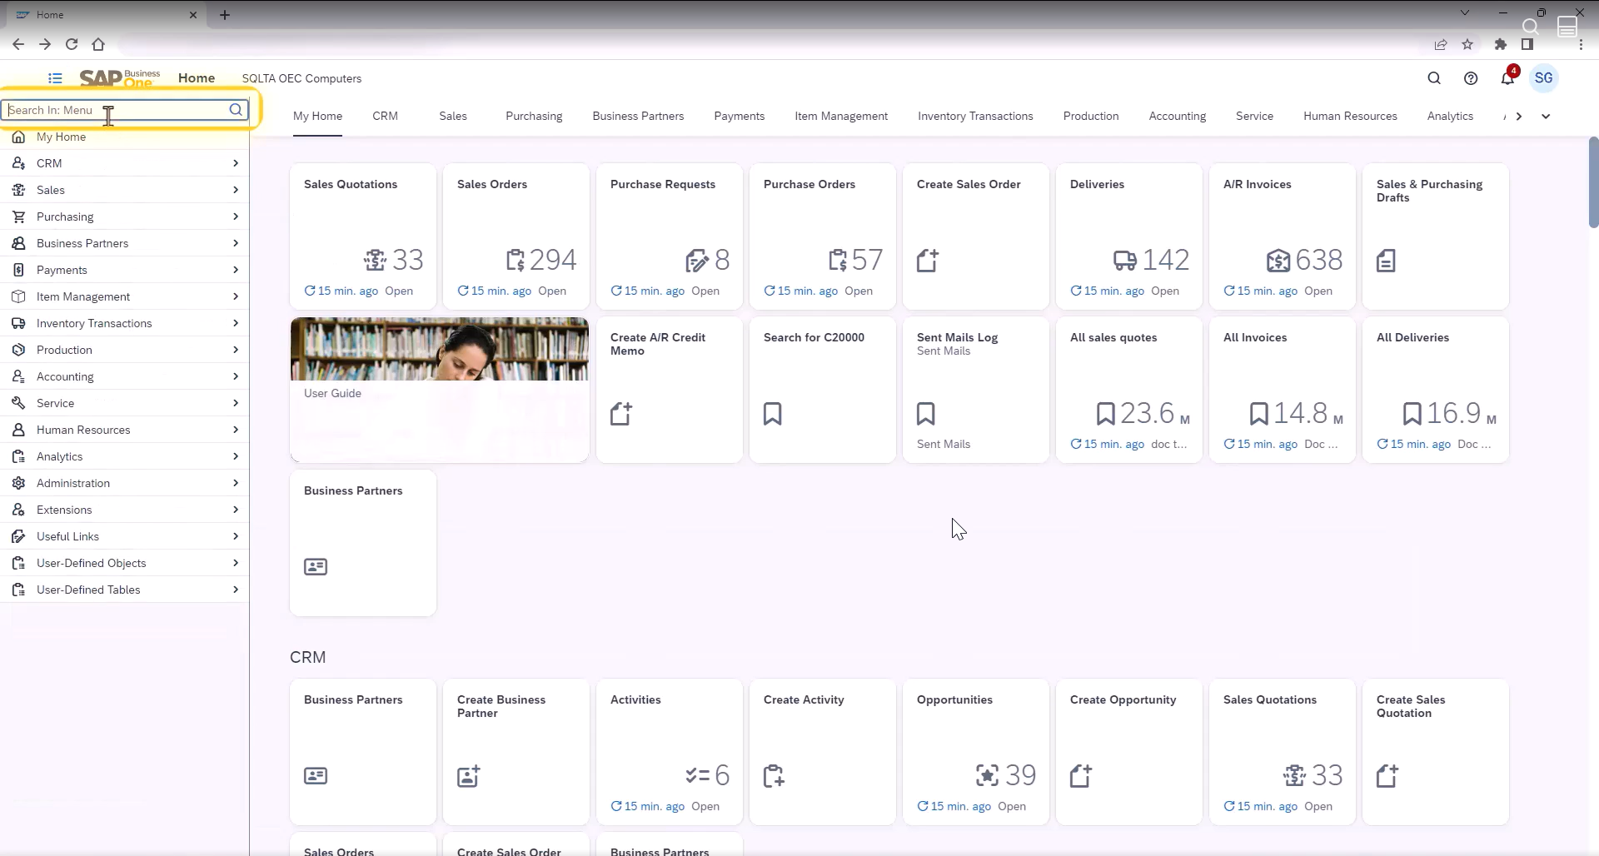The width and height of the screenshot is (1599, 856).
Task: Click the Useful Links icon in sidebar
Action: [x=18, y=536]
